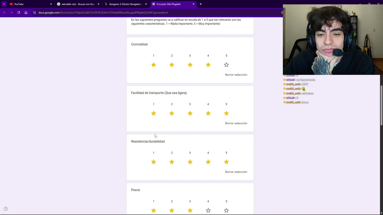Viewport: 383px width, 215px height.
Task: Select star 3 for Comodidad
Action: (x=190, y=65)
